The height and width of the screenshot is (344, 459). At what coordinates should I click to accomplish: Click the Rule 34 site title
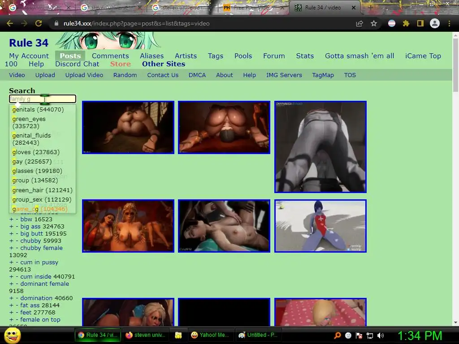[x=29, y=43]
